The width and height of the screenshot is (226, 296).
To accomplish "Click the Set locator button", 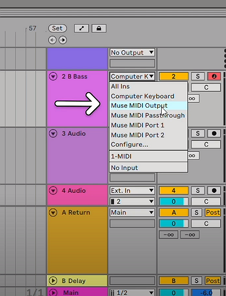I will point(58,28).
